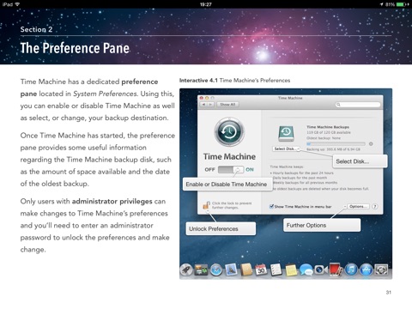Click the 'Backing up' status text

(333, 149)
